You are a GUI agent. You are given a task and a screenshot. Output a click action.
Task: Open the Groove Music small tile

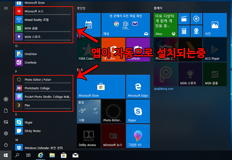196,19
